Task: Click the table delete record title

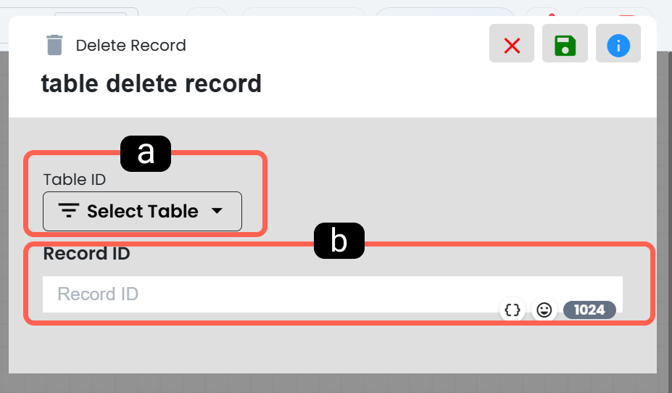Action: click(152, 83)
